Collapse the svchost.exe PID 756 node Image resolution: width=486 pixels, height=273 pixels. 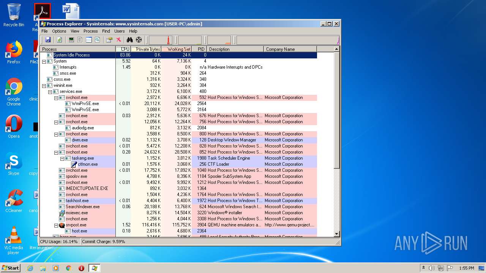(56, 122)
